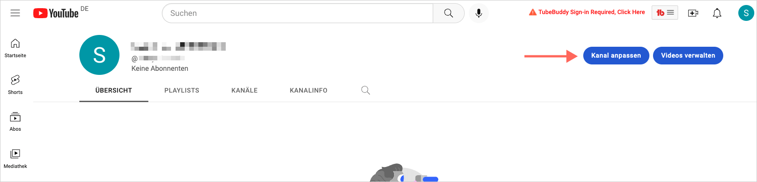Focus the Suchen search field
This screenshot has width=757, height=182.
297,13
